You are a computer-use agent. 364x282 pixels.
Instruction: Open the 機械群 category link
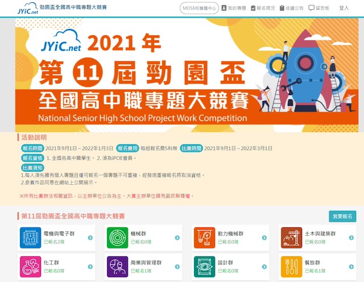click(x=138, y=234)
